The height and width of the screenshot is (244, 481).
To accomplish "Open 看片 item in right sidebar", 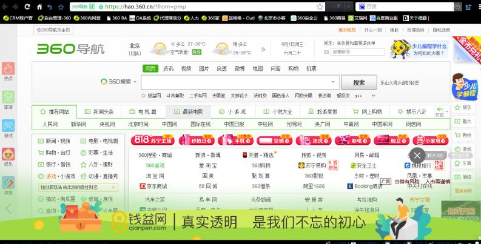I will pyautogui.click(x=463, y=121).
